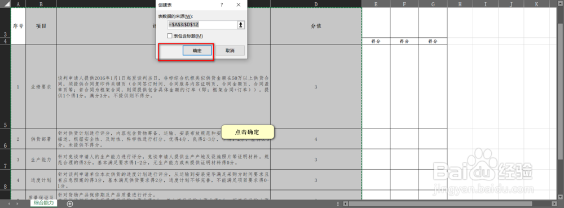This screenshot has width=564, height=208.
Task: Click the 得分 cell in column E
Action: point(376,41)
